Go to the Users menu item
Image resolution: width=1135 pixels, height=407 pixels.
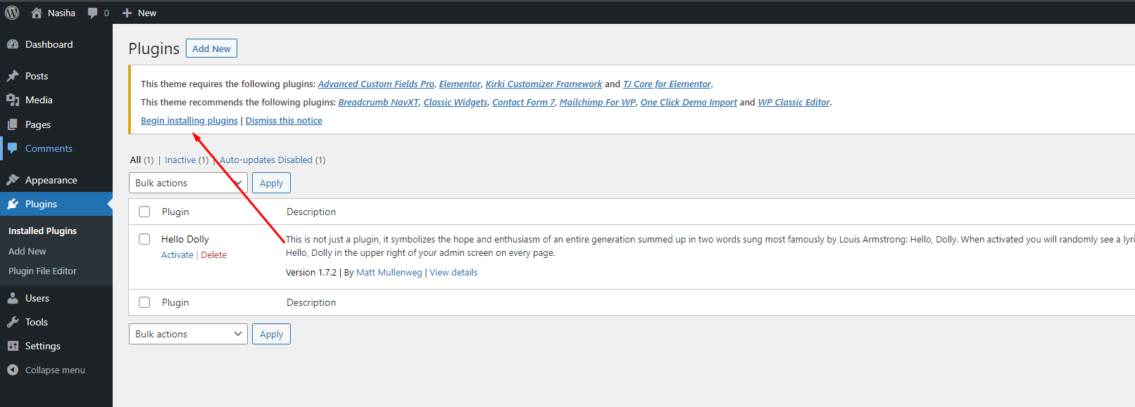pyautogui.click(x=37, y=298)
